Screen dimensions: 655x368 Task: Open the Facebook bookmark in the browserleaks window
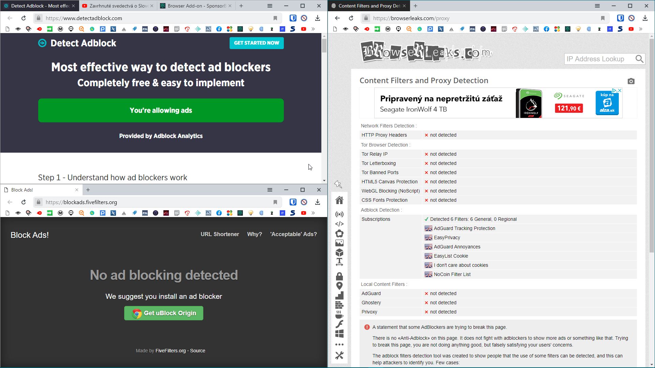(547, 29)
